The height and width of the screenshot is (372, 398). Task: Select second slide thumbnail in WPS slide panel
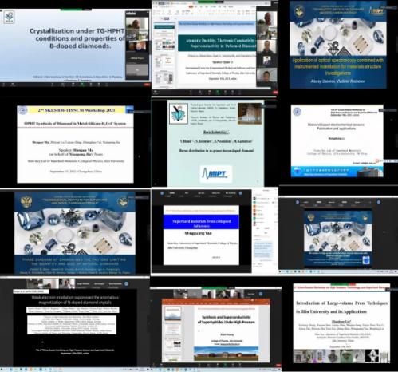(x=164, y=45)
